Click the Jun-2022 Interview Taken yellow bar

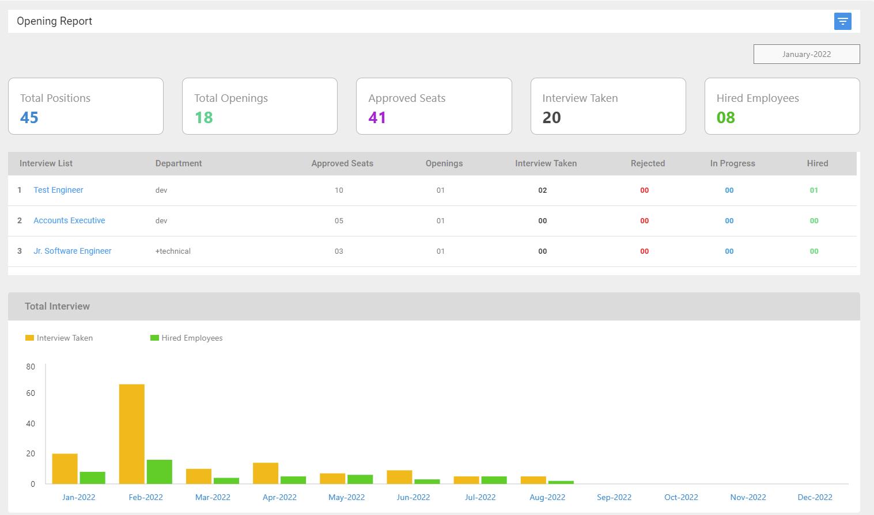(x=399, y=477)
